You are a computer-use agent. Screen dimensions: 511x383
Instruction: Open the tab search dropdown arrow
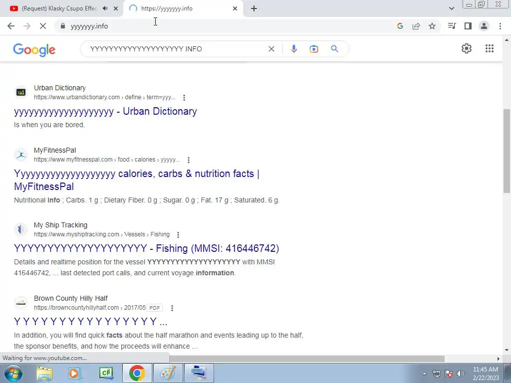[x=451, y=8]
